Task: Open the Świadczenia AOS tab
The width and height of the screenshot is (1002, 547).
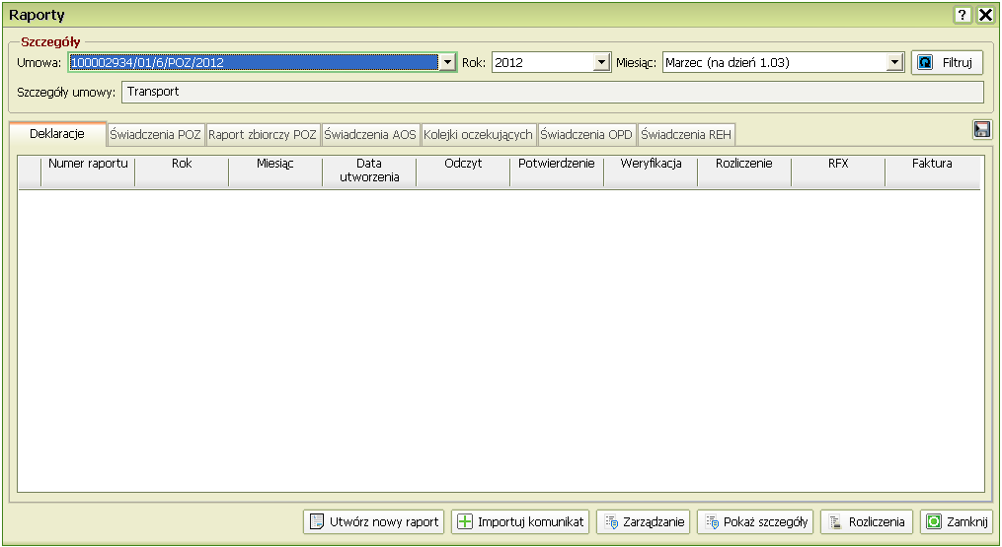Action: coord(370,135)
